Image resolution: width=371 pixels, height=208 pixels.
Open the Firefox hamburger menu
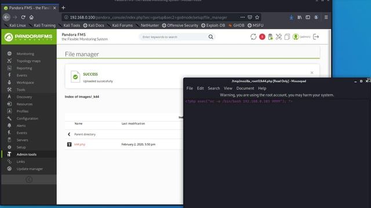click(x=326, y=17)
